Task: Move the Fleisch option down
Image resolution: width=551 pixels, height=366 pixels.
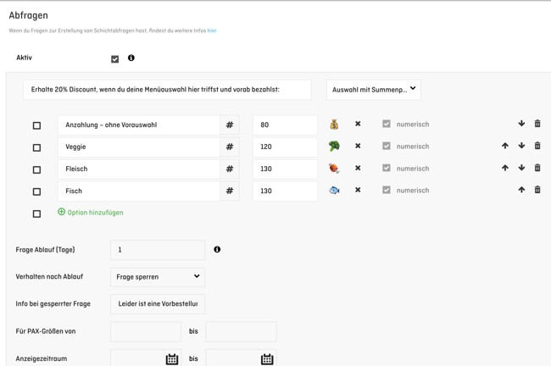Action: pyautogui.click(x=521, y=168)
